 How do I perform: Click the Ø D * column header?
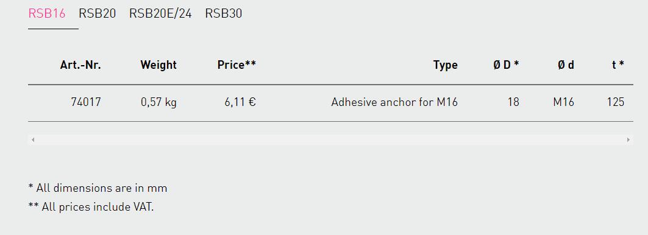tap(506, 65)
